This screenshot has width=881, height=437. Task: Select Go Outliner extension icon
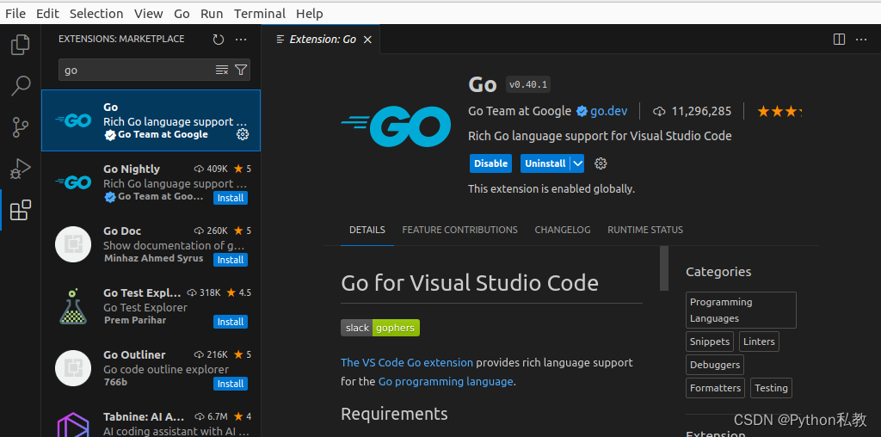coord(73,368)
